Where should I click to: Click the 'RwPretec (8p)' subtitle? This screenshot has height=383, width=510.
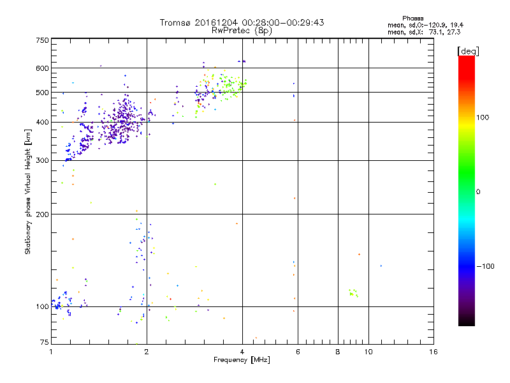pos(242,31)
